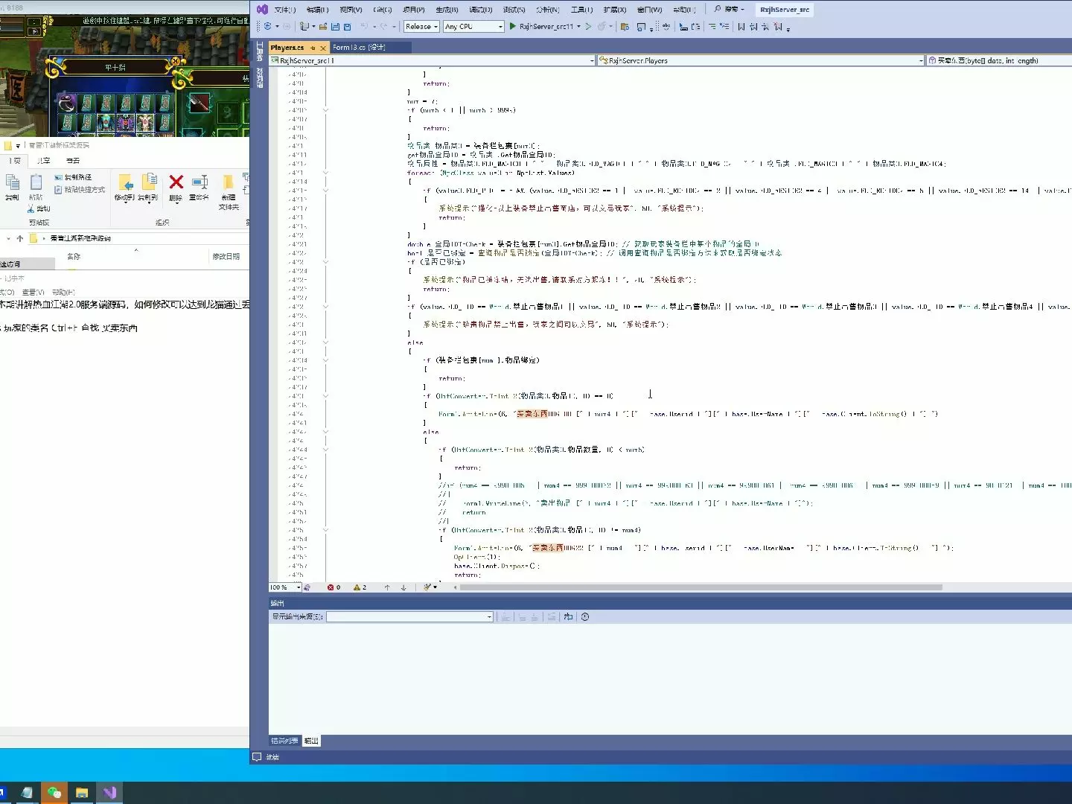Open the Any CPU platform dropdown

point(473,26)
